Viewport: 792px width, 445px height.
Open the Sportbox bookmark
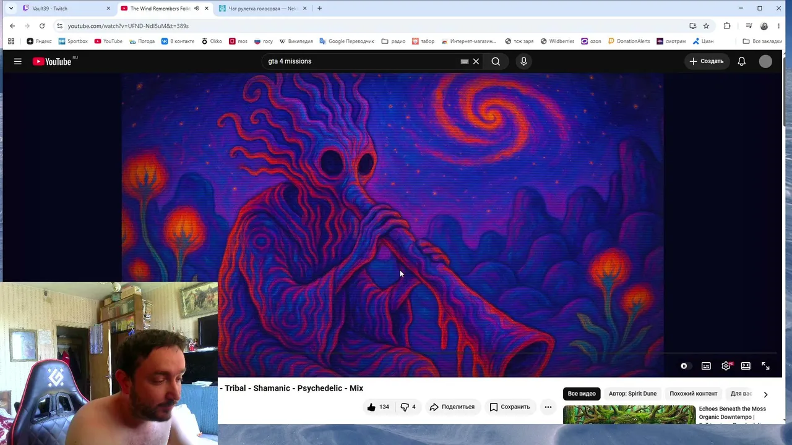73,41
